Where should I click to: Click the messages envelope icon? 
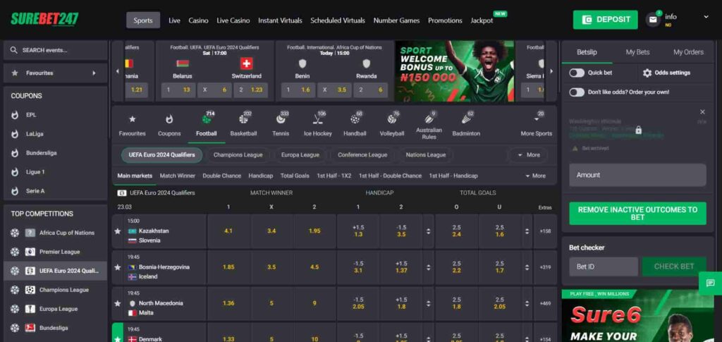click(652, 20)
